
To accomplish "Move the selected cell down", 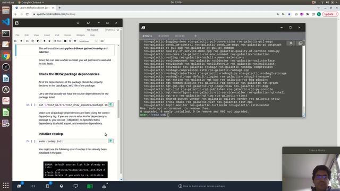I will point(49,41).
